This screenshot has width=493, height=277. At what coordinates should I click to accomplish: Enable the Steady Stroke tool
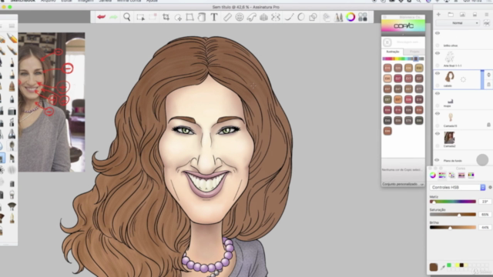289,17
